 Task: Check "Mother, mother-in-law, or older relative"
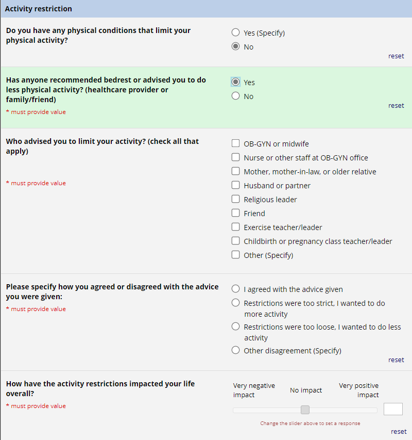pos(235,171)
